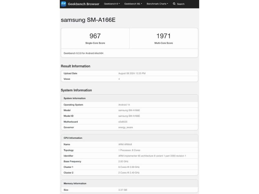This screenshot has width=259, height=194.
Task: Click the Views row label
Action: pos(67,79)
